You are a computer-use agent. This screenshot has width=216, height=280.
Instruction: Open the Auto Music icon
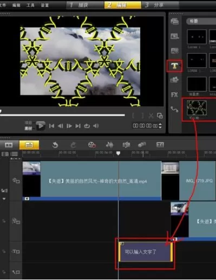pyautogui.click(x=126, y=145)
